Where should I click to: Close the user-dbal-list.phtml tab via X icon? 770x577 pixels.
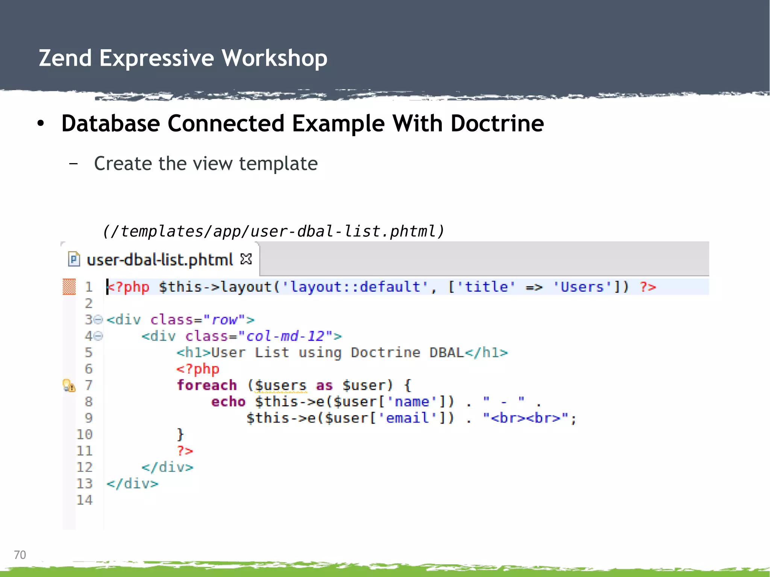[x=246, y=259]
